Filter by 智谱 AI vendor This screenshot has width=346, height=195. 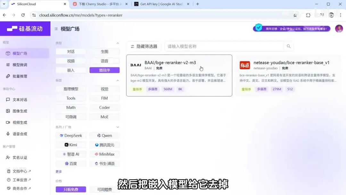point(71,154)
